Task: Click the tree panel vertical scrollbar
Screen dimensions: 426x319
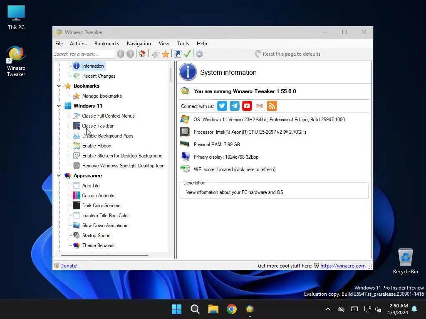Action: tap(171, 76)
